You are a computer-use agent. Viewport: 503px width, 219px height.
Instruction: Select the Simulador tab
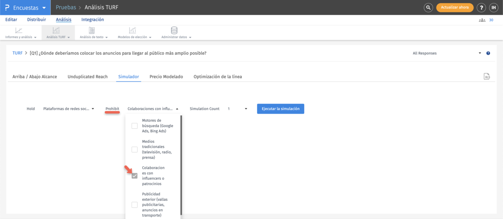(129, 77)
